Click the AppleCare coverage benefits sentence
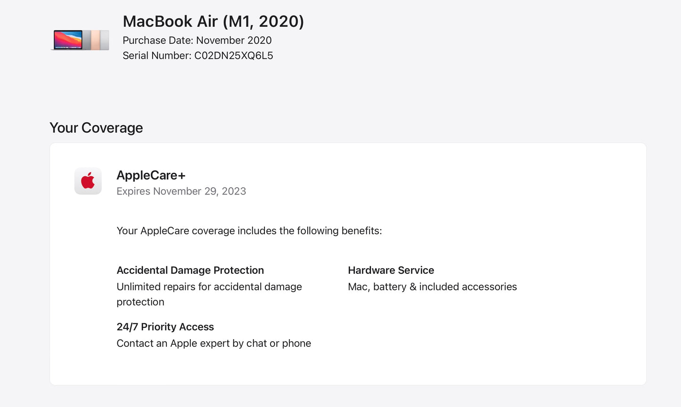 pyautogui.click(x=249, y=231)
